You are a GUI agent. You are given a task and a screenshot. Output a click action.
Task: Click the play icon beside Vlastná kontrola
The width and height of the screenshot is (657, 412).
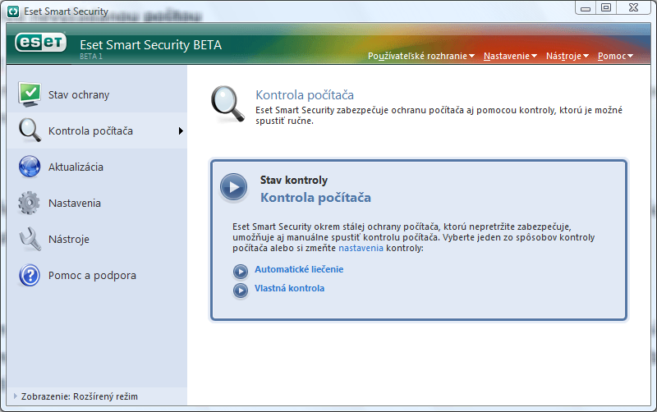[x=241, y=291]
